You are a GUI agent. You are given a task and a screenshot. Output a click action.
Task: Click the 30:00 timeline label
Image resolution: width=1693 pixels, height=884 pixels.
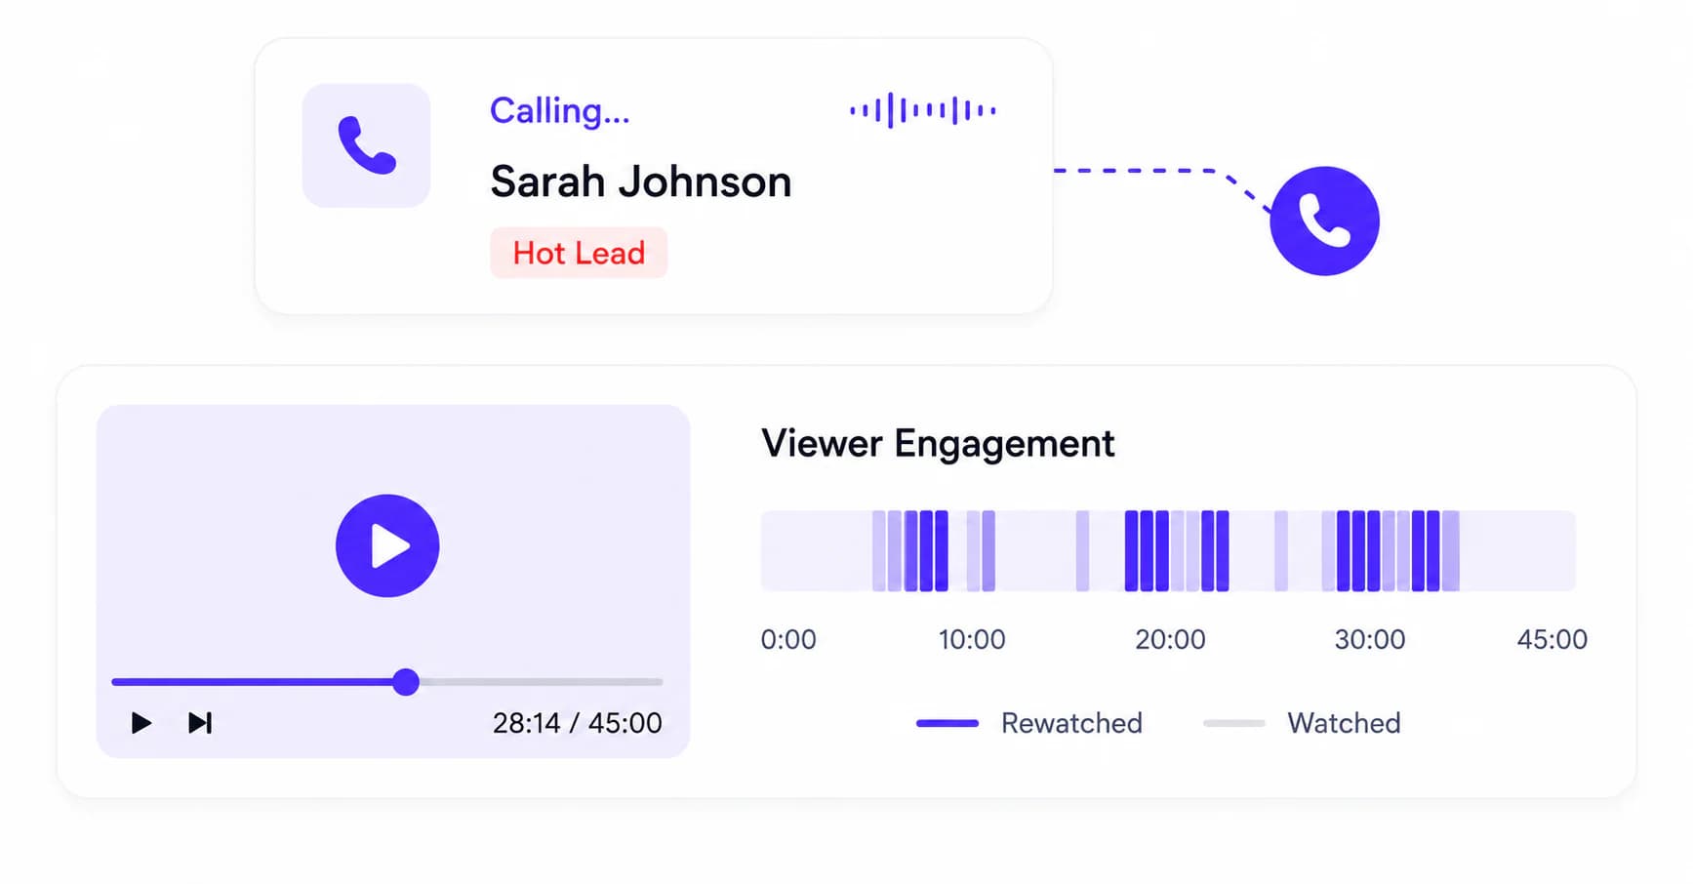coord(1370,640)
